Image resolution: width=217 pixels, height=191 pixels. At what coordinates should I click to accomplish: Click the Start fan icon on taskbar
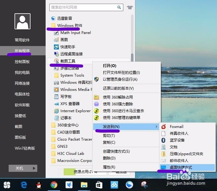coord(7,185)
